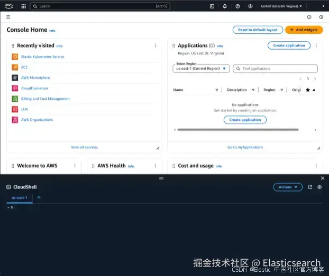Open IAM from recently visited

pyautogui.click(x=24, y=109)
